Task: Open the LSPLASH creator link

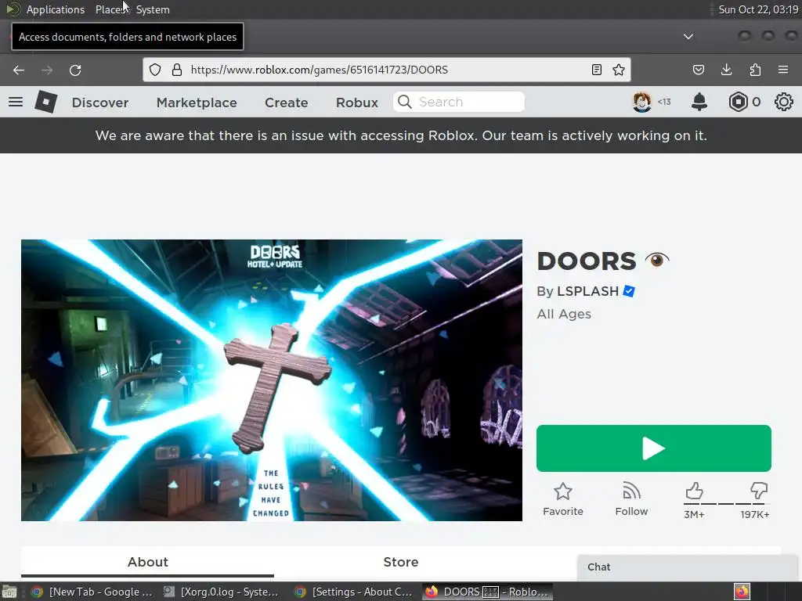Action: click(x=587, y=291)
